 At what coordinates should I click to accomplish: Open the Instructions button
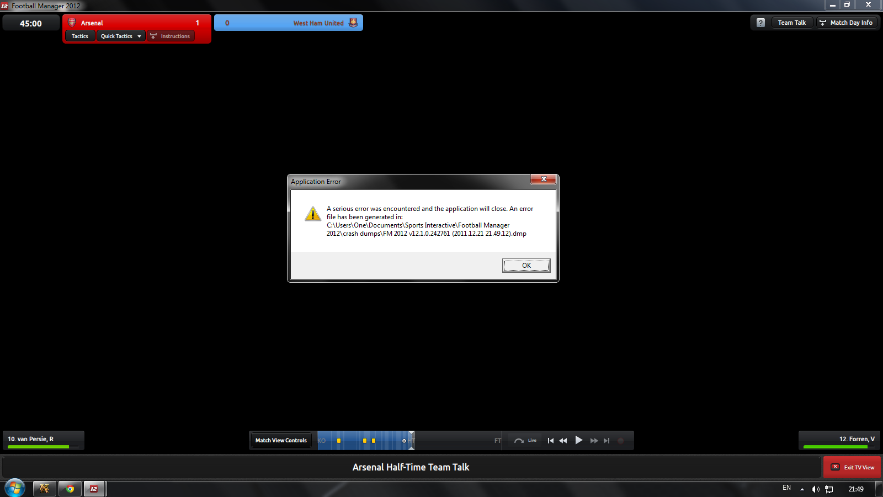click(x=171, y=36)
